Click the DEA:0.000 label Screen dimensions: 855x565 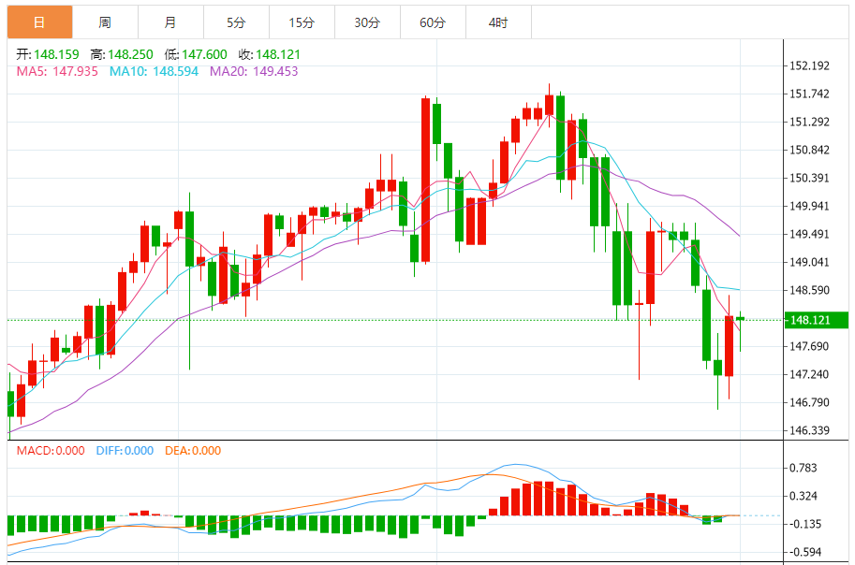pyautogui.click(x=193, y=451)
